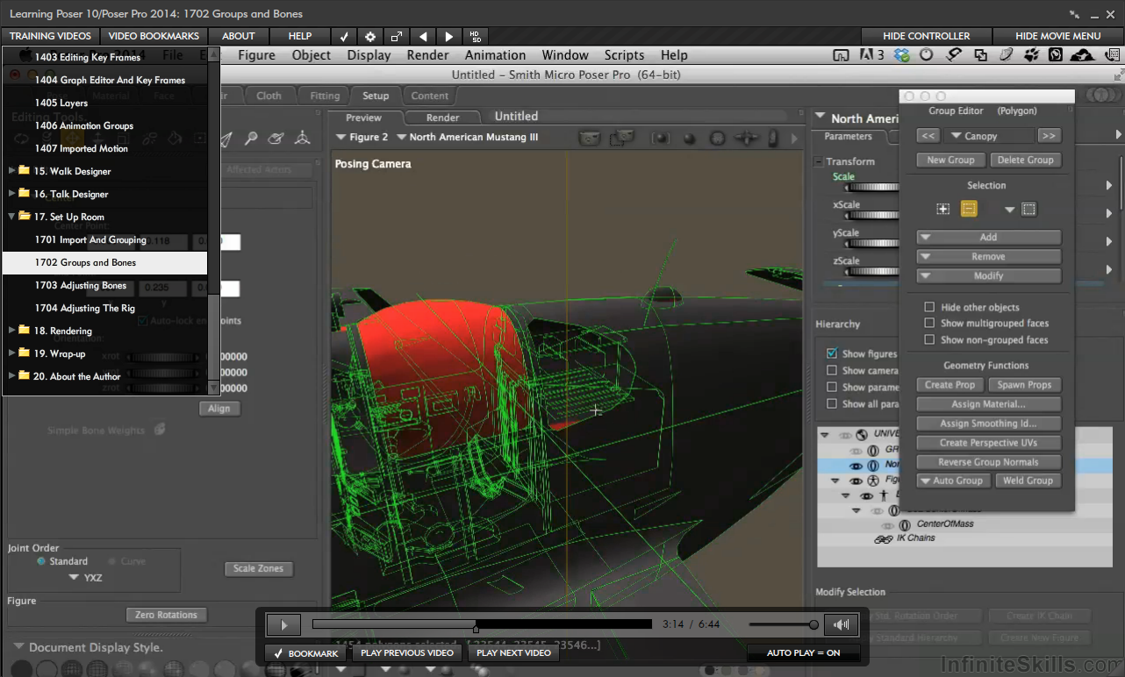This screenshot has width=1125, height=677.
Task: Toggle the Show camera checkbox in Hierarchy
Action: coord(832,370)
